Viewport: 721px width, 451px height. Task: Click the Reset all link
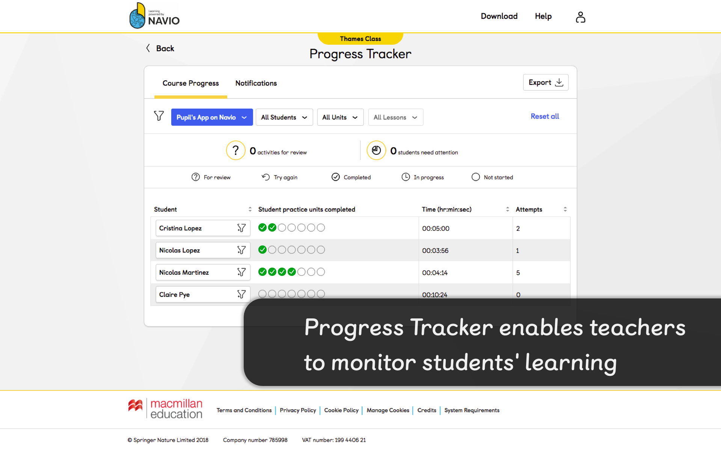(545, 117)
